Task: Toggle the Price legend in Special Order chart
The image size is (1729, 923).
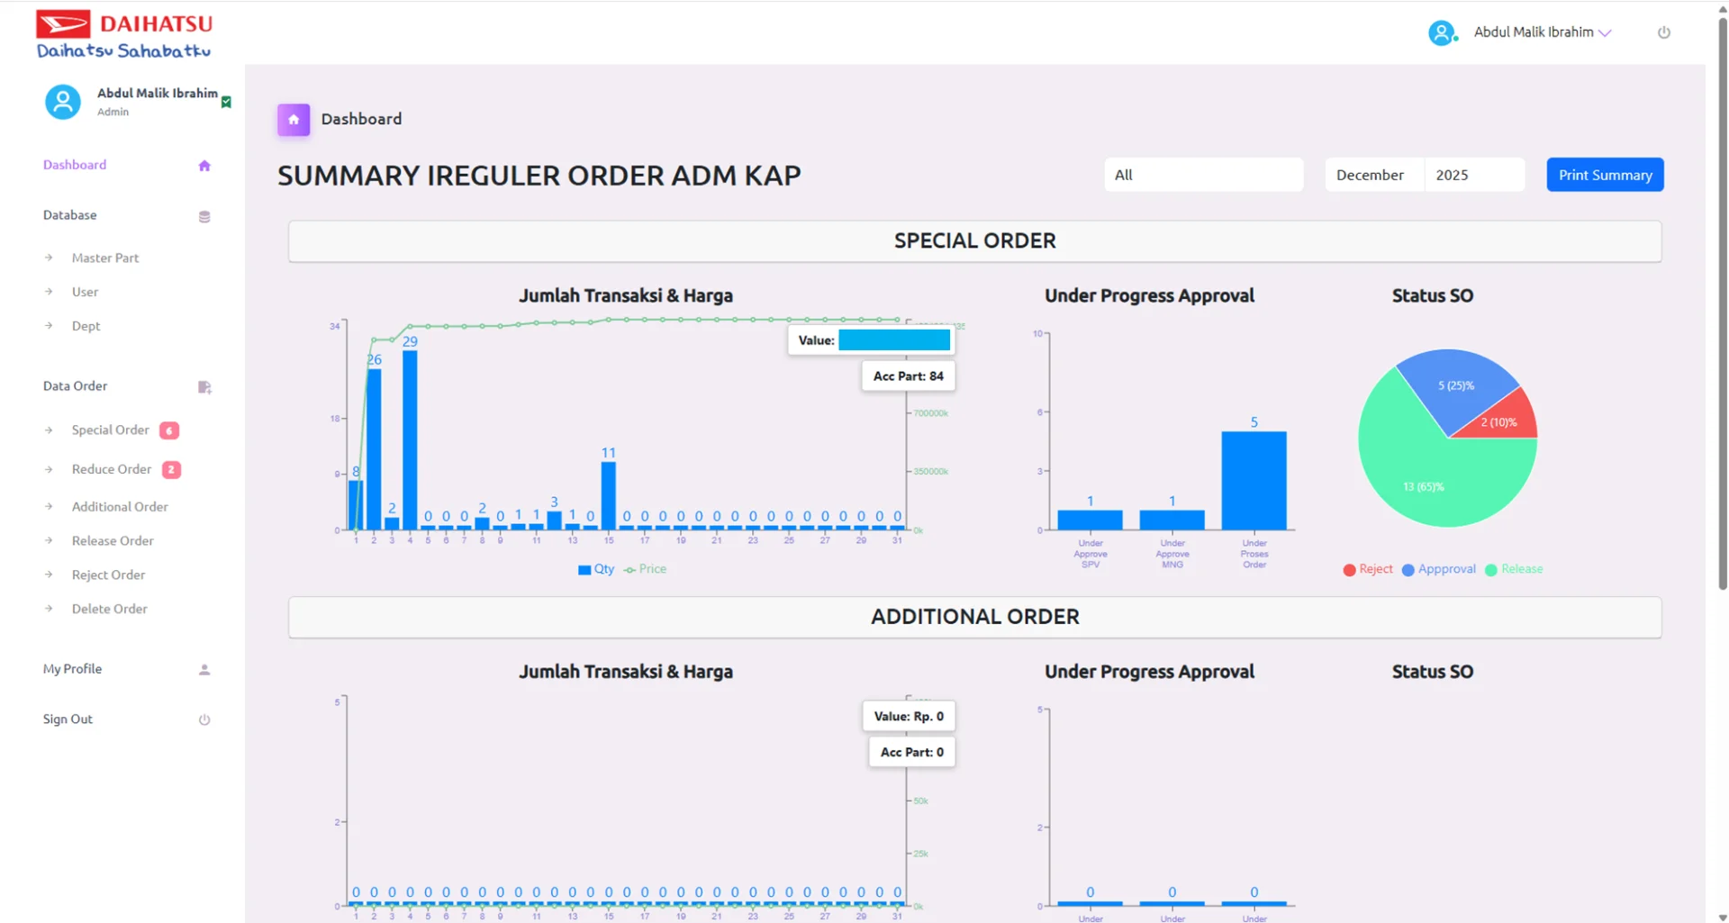Action: tap(646, 569)
